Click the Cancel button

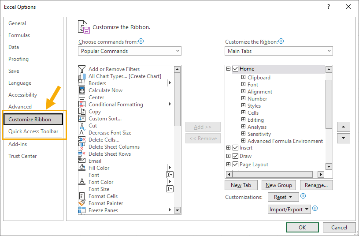click(x=339, y=227)
